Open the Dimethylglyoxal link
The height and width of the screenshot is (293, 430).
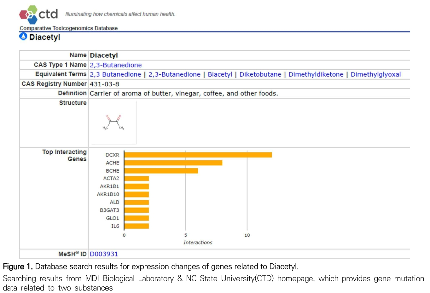pos(376,74)
